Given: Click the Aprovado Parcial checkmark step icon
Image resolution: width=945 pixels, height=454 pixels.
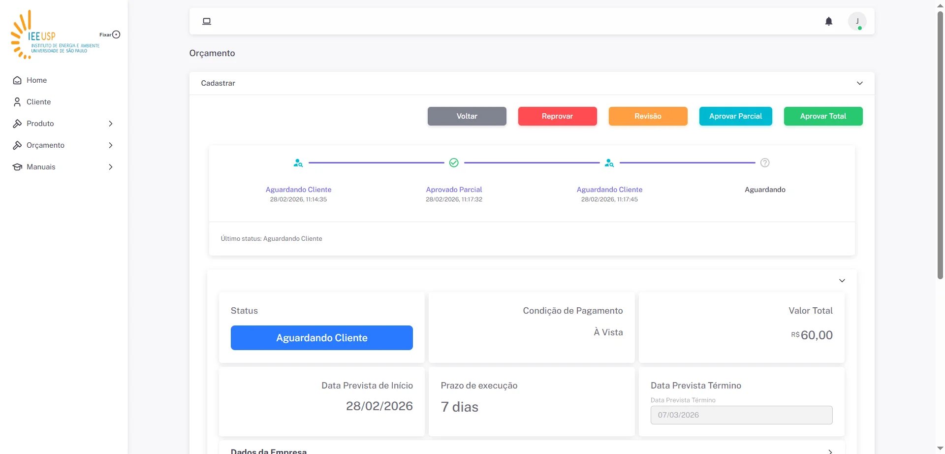Looking at the screenshot, I should [x=454, y=163].
